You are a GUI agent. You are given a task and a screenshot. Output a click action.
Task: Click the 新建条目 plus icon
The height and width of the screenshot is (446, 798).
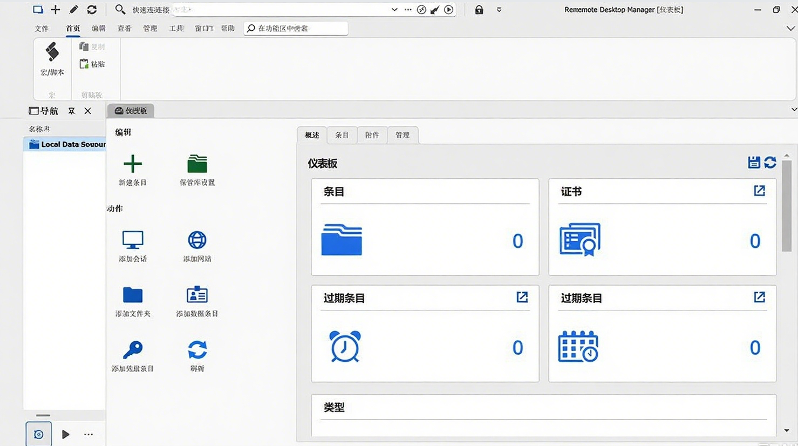pyautogui.click(x=133, y=163)
